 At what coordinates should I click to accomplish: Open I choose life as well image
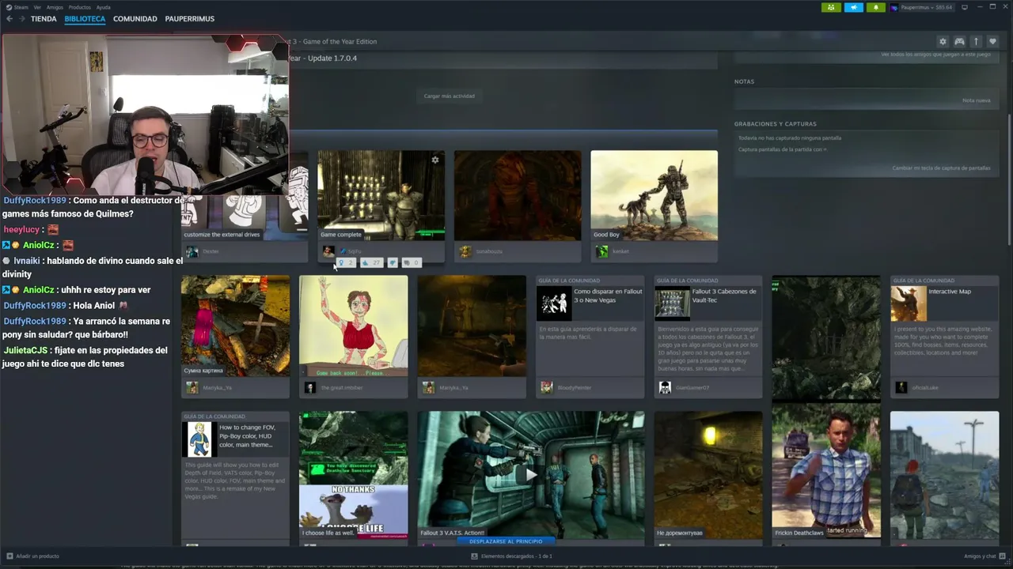354,475
